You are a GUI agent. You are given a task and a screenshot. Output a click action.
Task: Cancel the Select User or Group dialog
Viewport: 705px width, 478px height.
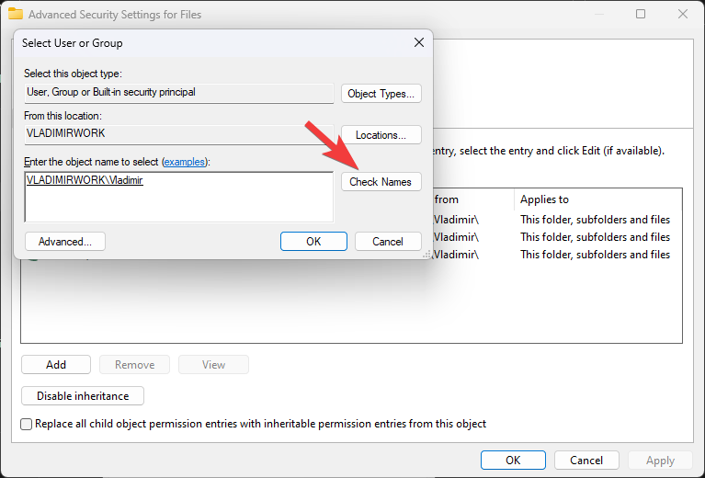tap(387, 242)
